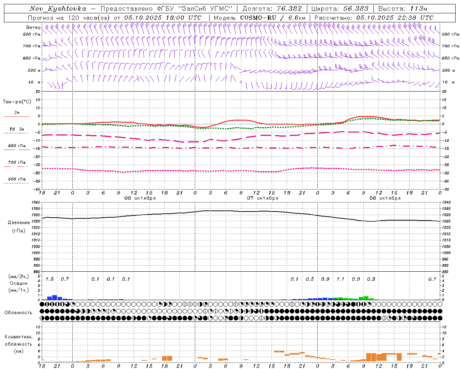
Task: Click the 700 гПа temperature legend entry
Action: pyautogui.click(x=17, y=163)
